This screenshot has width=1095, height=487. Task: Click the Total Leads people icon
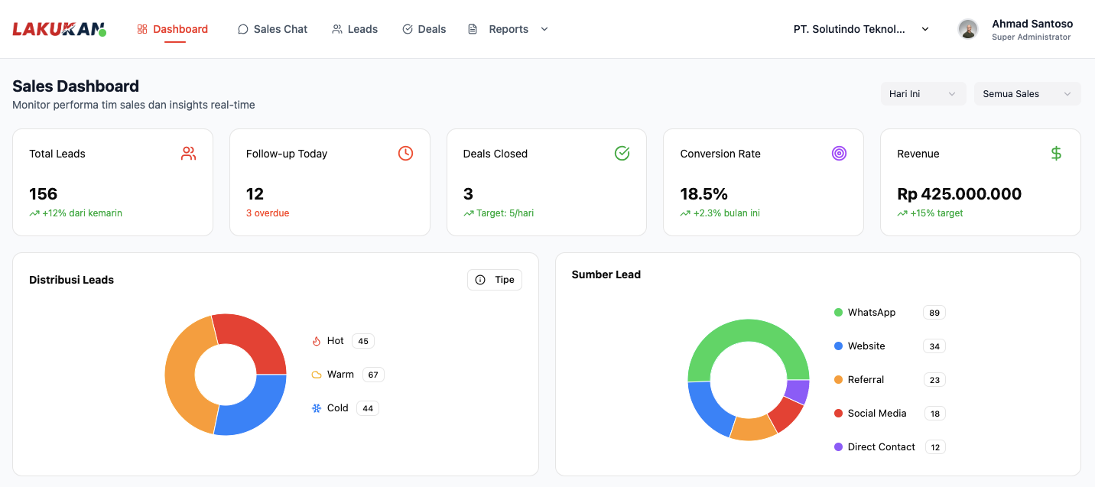click(x=188, y=154)
